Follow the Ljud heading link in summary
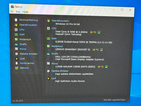 tap(54, 78)
